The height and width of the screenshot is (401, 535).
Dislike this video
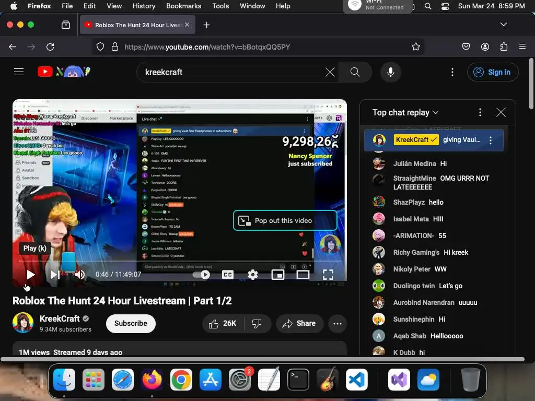tap(257, 323)
